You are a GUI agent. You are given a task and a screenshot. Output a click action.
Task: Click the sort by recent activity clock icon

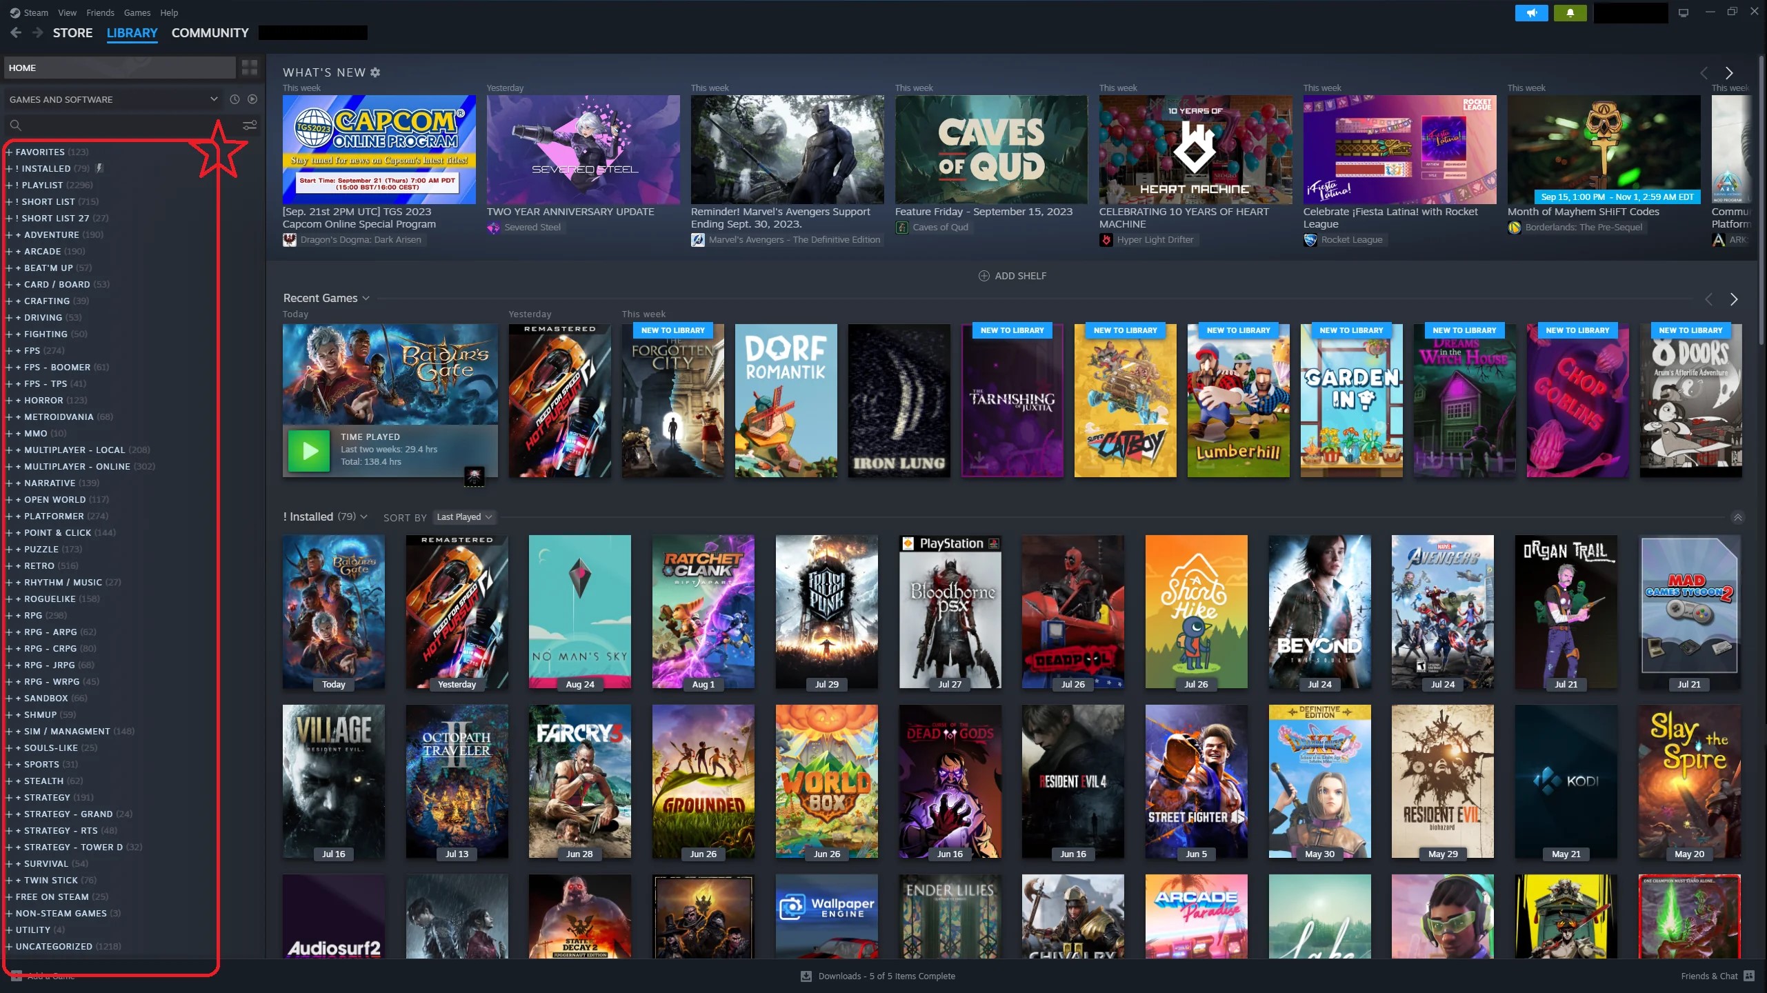point(234,99)
